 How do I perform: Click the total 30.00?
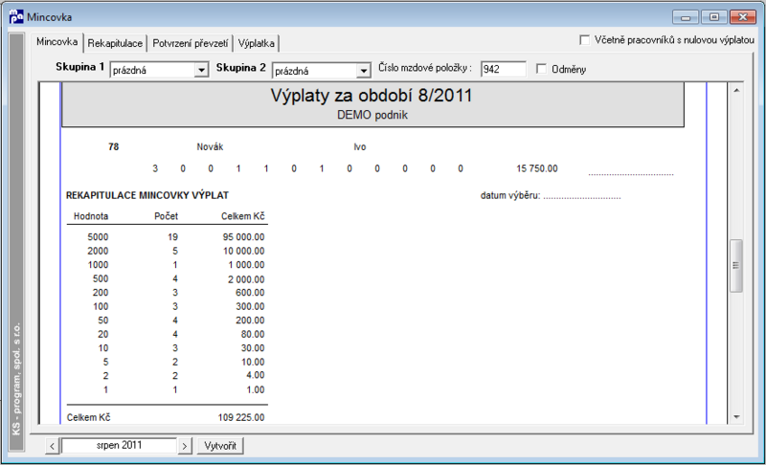(253, 348)
